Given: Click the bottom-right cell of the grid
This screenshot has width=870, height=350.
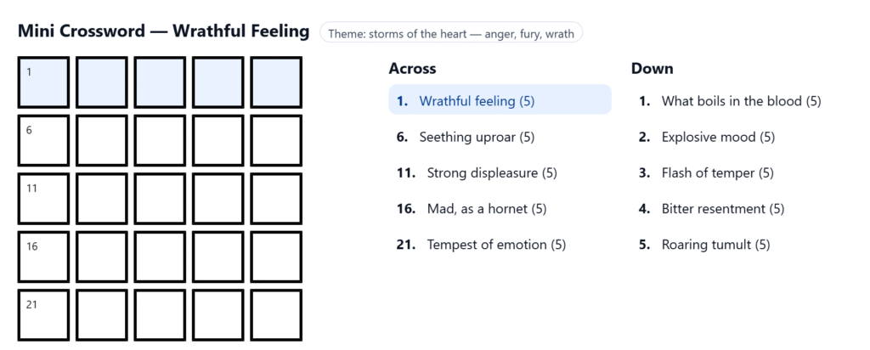Looking at the screenshot, I should (x=276, y=315).
